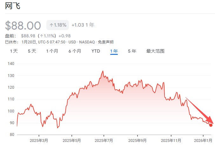Click the 140 y-axis value

click(11, 64)
